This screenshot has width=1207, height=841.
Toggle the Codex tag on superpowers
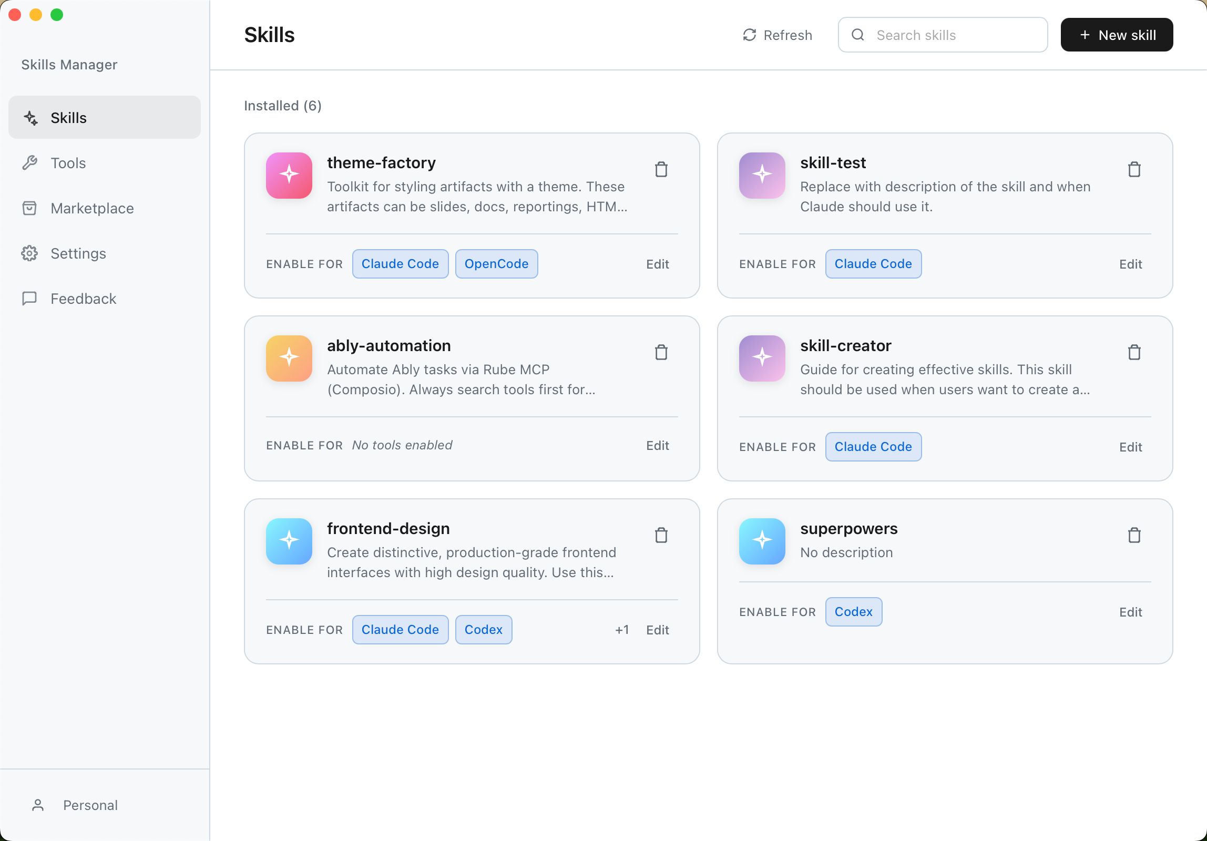pyautogui.click(x=853, y=612)
